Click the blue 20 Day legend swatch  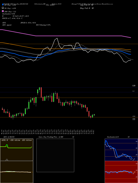(3, 5)
